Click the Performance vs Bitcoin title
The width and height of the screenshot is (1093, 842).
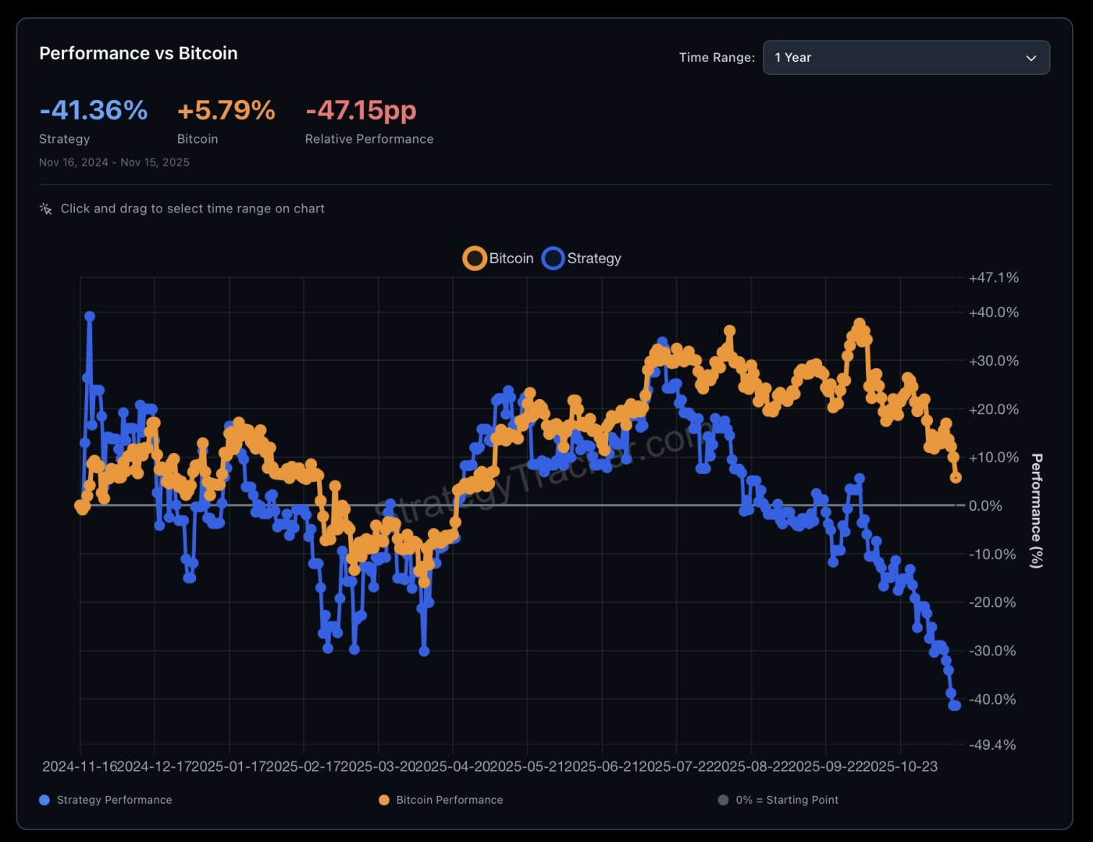tap(138, 53)
